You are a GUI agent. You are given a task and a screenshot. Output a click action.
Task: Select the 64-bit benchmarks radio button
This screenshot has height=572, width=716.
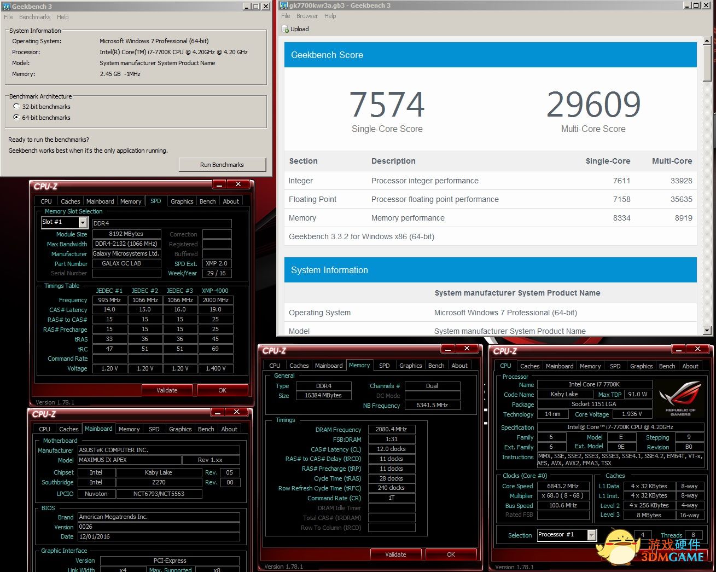[16, 118]
